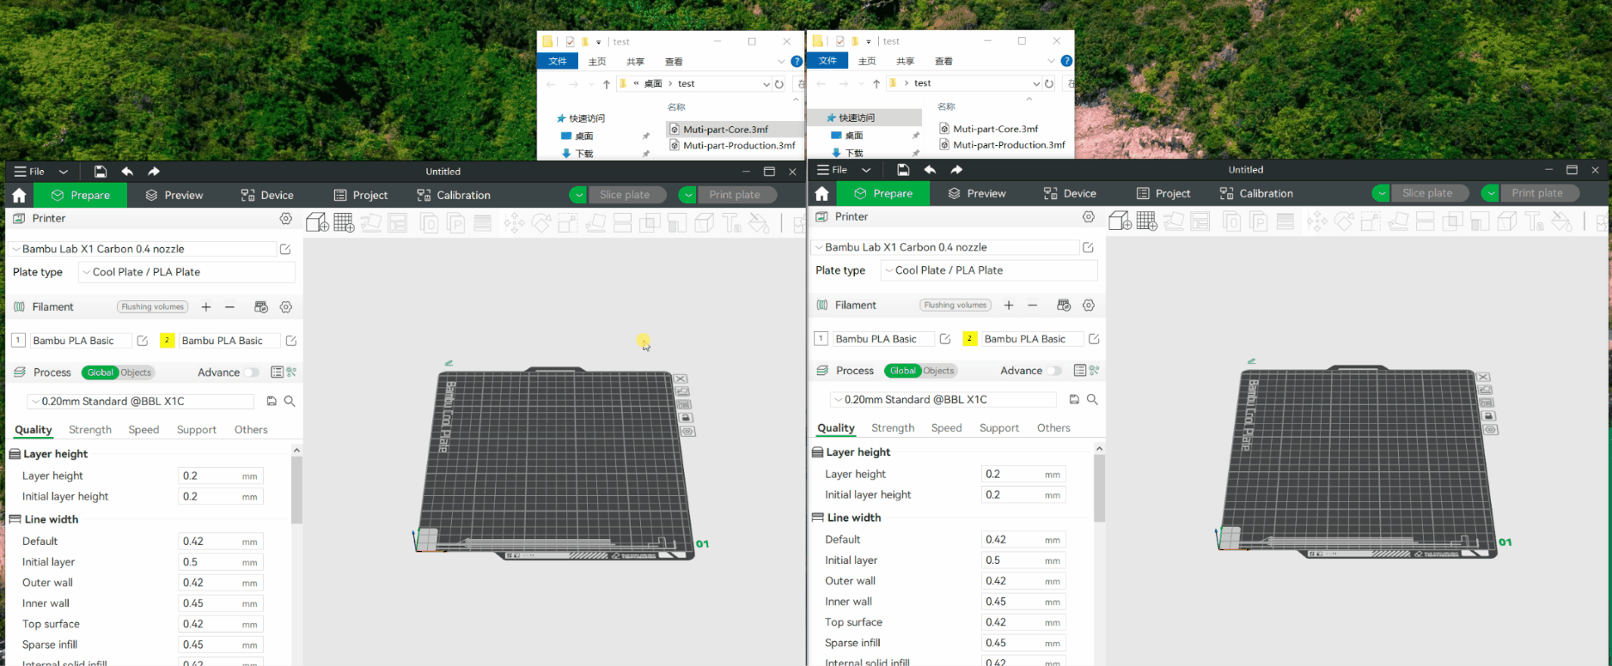
Task: Click Color painting icon in right Bambu toolbar
Action: tap(1561, 221)
